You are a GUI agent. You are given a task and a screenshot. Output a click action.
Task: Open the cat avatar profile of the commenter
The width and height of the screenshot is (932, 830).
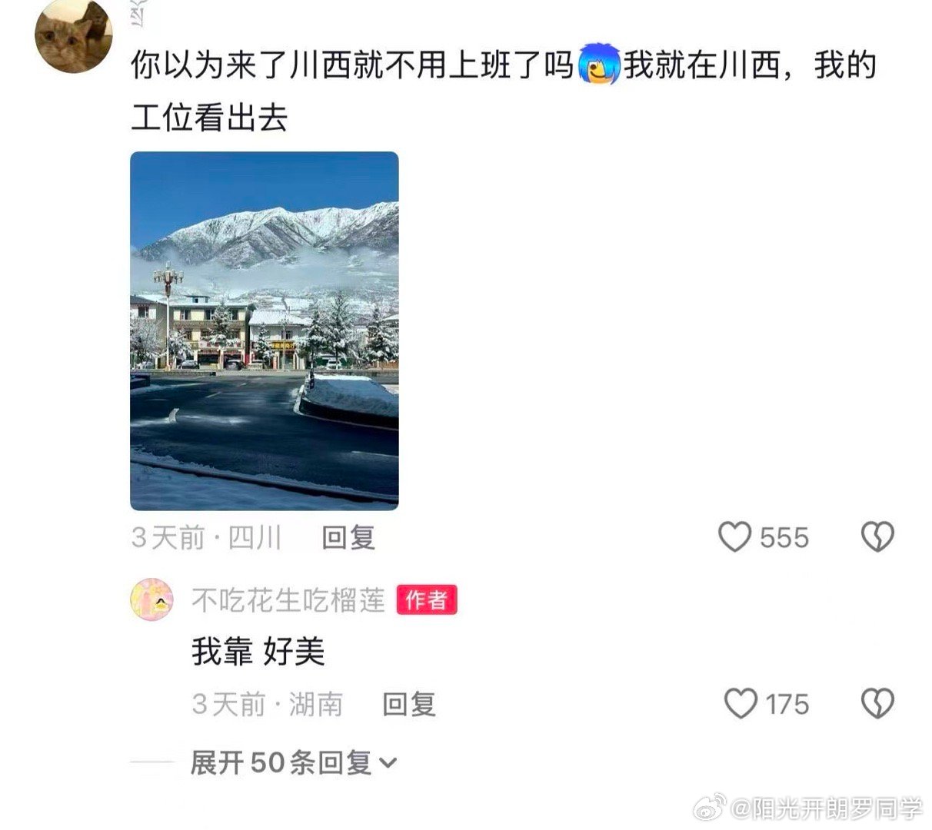[x=74, y=36]
